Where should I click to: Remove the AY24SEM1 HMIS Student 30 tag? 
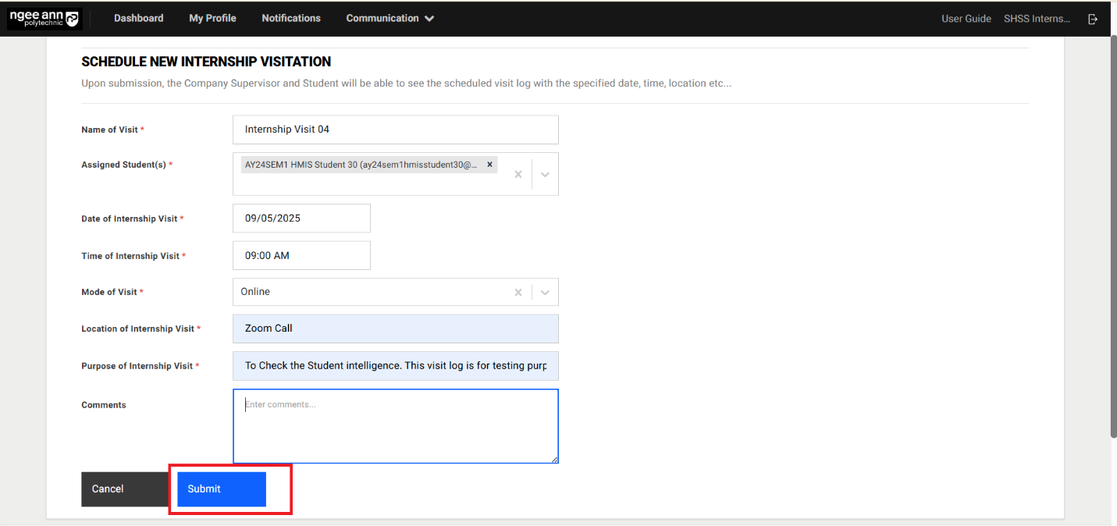pos(489,165)
